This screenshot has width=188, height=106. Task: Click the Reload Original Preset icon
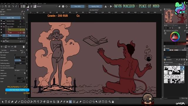point(67,6)
